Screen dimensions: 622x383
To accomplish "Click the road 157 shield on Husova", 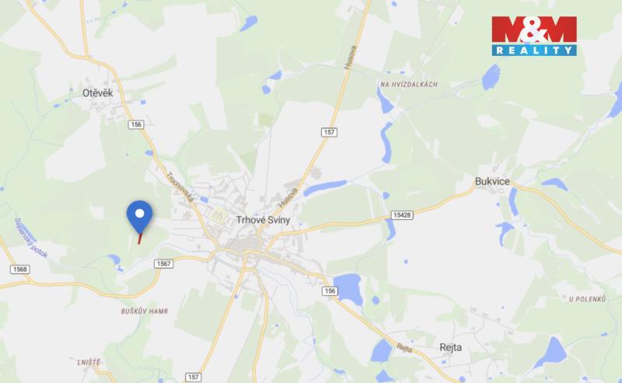I will pyautogui.click(x=329, y=132).
